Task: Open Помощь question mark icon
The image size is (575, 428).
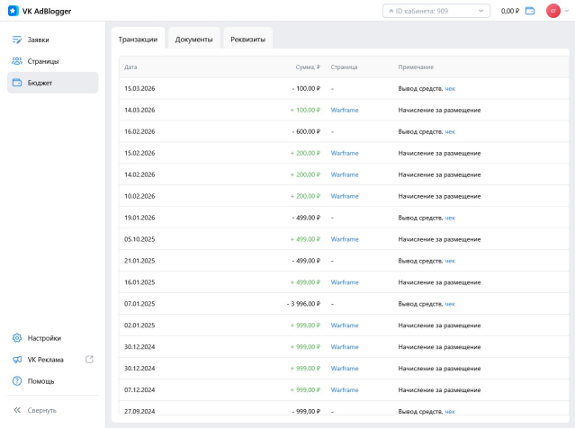Action: click(x=17, y=381)
